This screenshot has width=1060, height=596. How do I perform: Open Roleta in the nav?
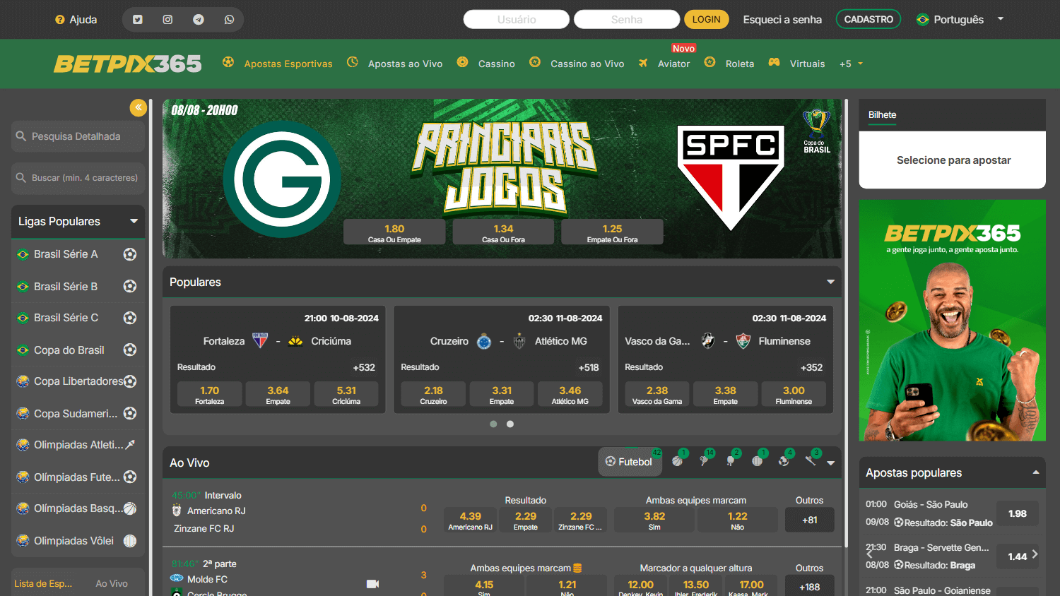[x=740, y=64]
